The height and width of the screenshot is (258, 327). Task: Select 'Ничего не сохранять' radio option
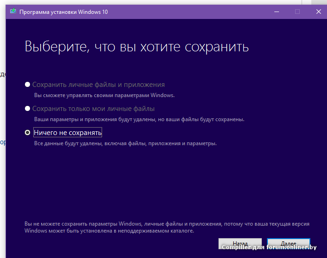(27, 133)
